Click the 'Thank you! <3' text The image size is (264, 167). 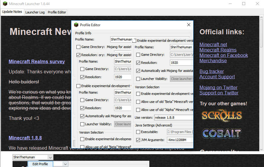click(x=24, y=118)
